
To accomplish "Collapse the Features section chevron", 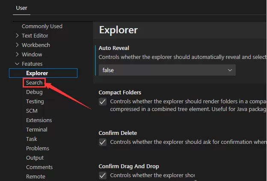I will 17,64.
